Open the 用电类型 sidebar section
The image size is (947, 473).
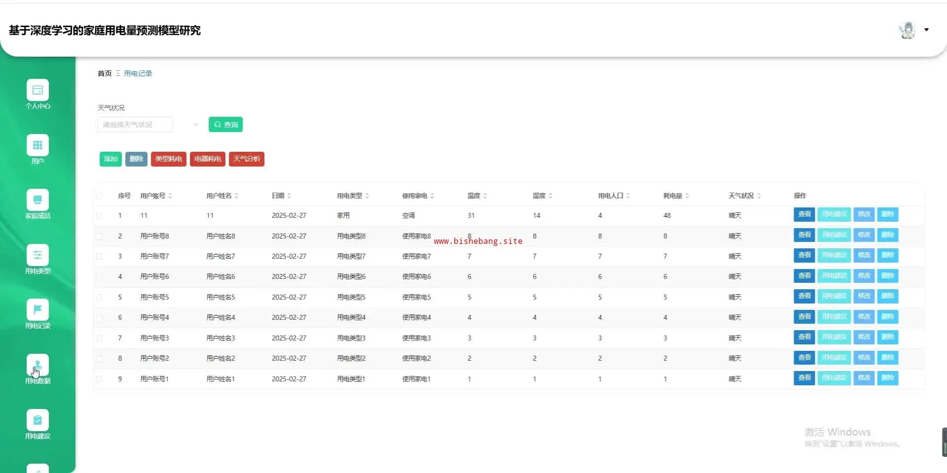pos(37,259)
